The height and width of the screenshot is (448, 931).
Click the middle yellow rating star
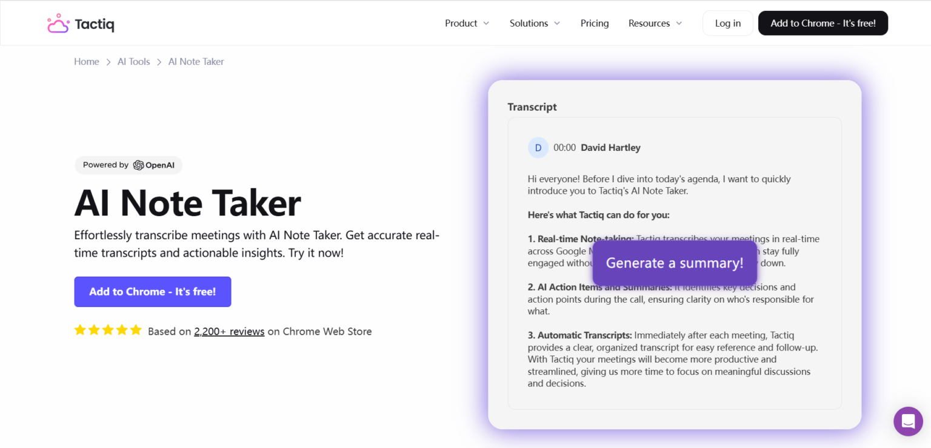pyautogui.click(x=108, y=329)
